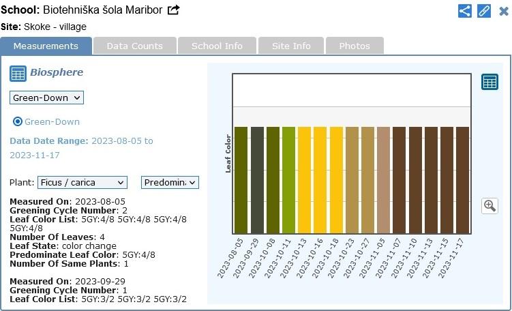This screenshot has width=512, height=311.
Task: Click the copy link icon
Action: pyautogui.click(x=484, y=11)
